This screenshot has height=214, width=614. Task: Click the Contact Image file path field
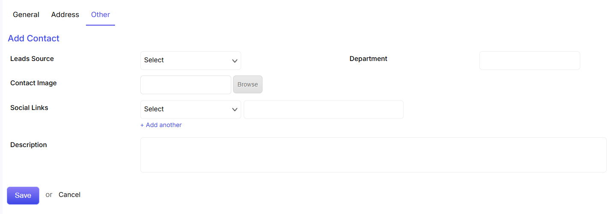pos(186,85)
